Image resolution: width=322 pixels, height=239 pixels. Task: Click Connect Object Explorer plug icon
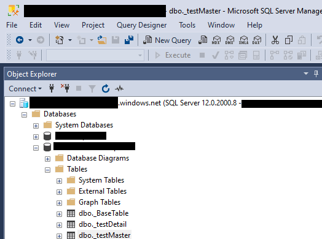pyautogui.click(x=52, y=88)
